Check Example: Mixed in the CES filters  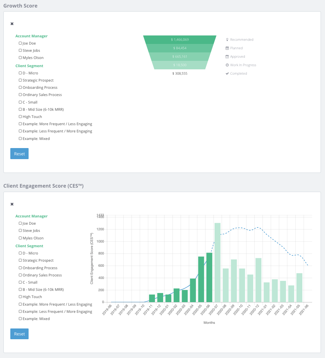20,319
